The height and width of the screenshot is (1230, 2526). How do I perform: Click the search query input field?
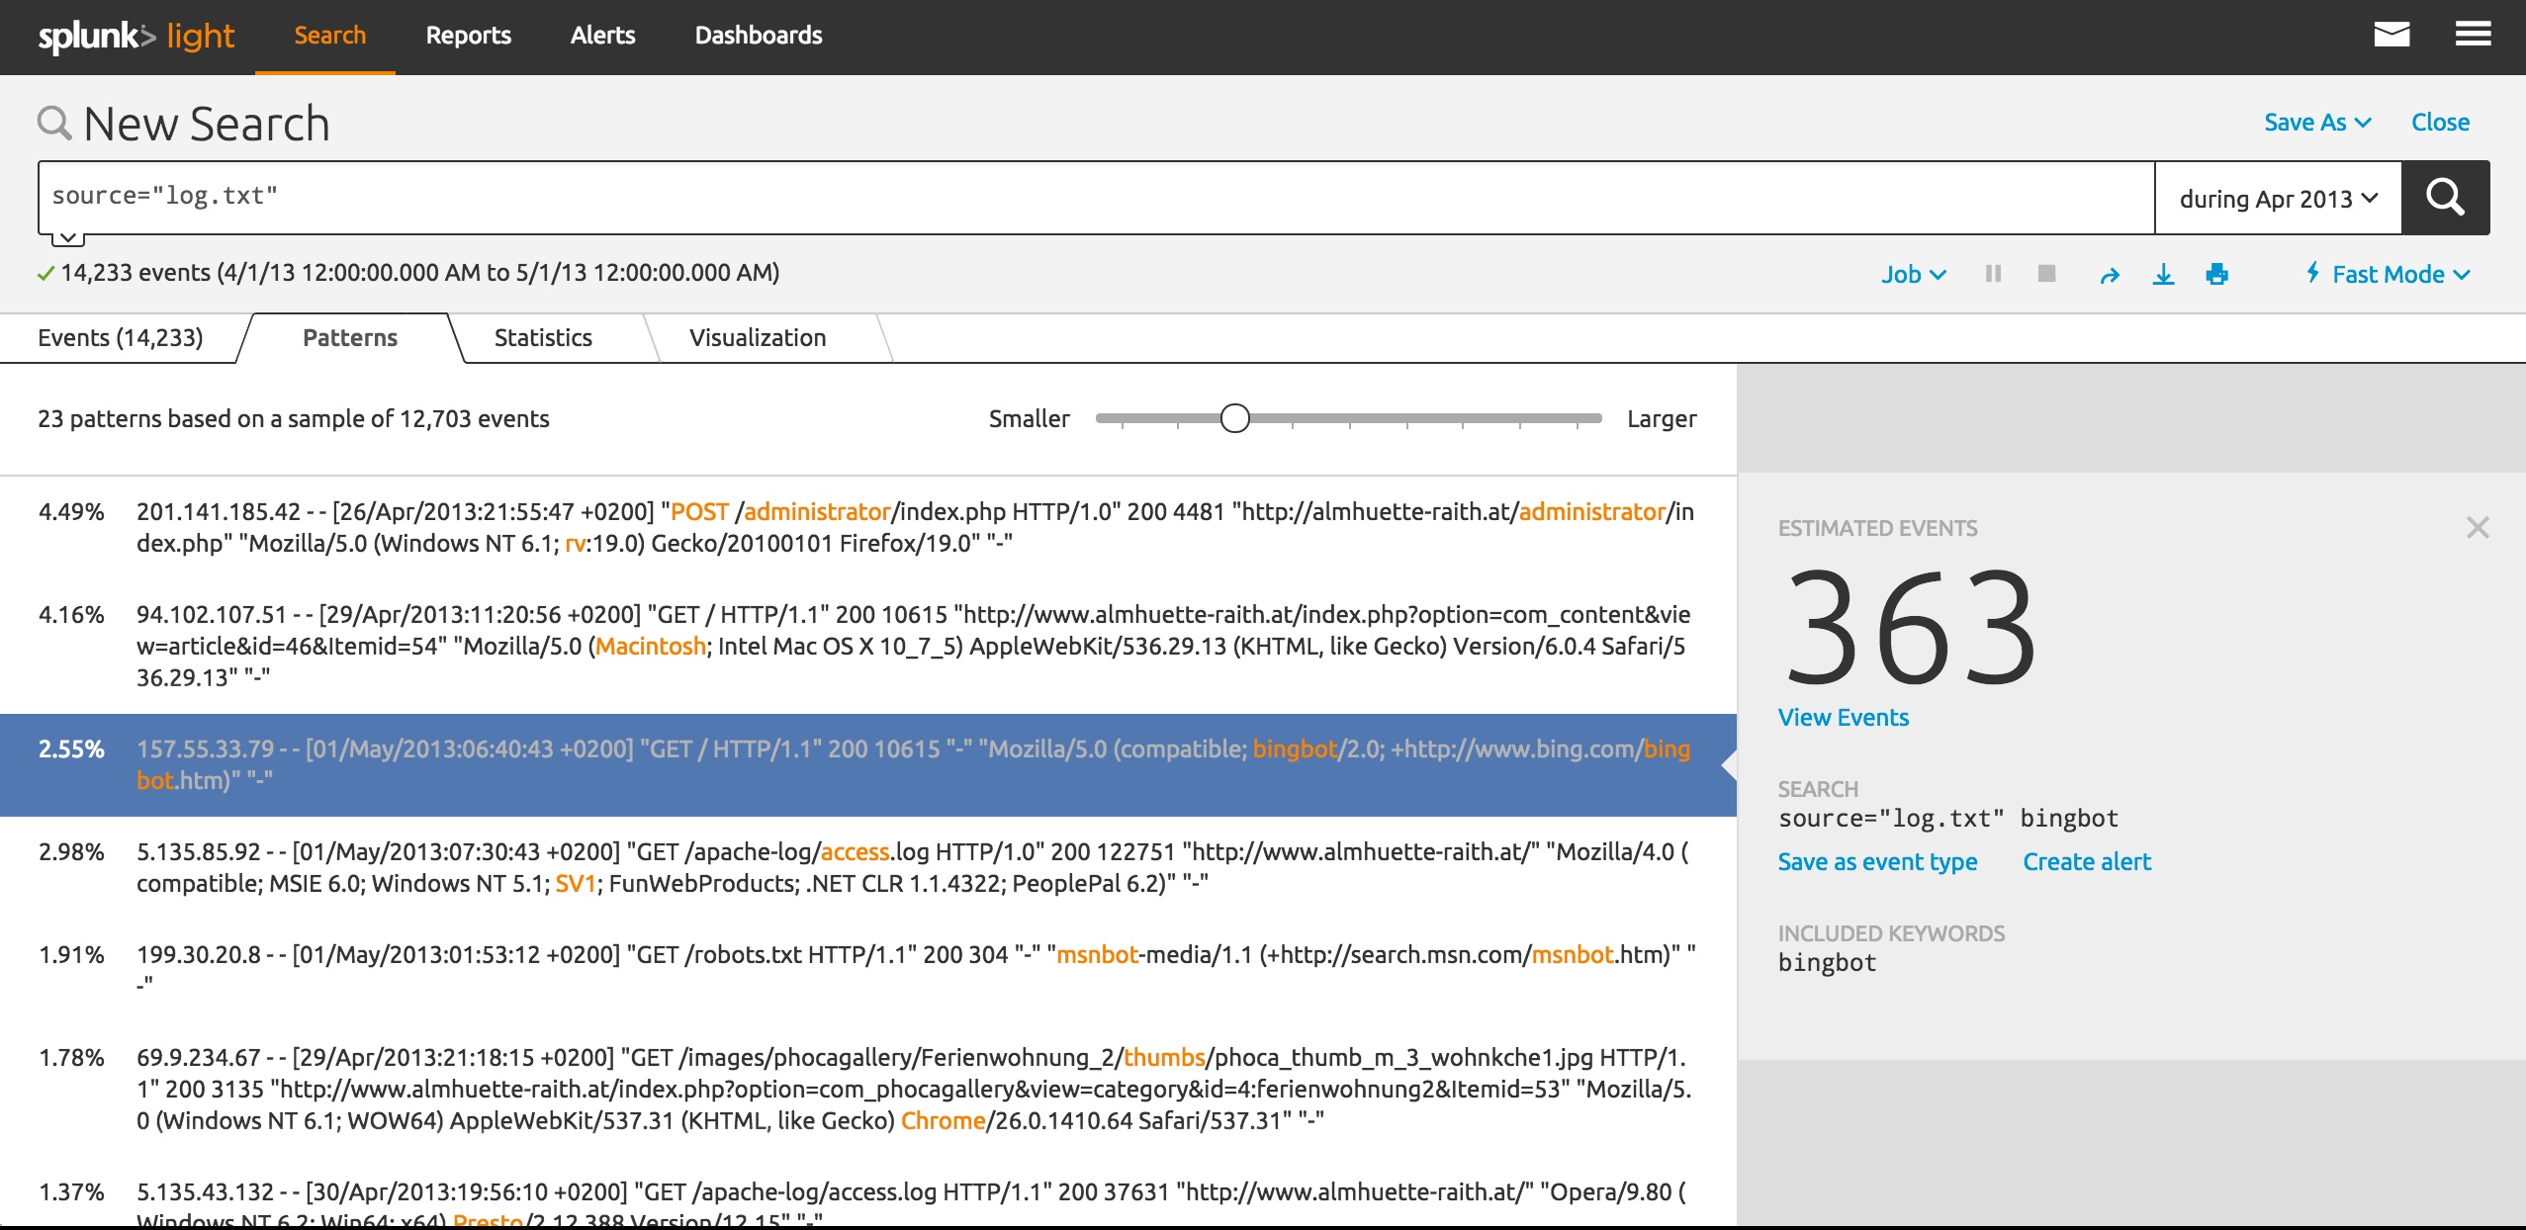tap(1088, 197)
